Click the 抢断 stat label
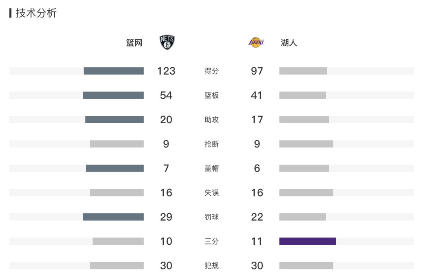This screenshot has width=431, height=278. click(x=211, y=144)
